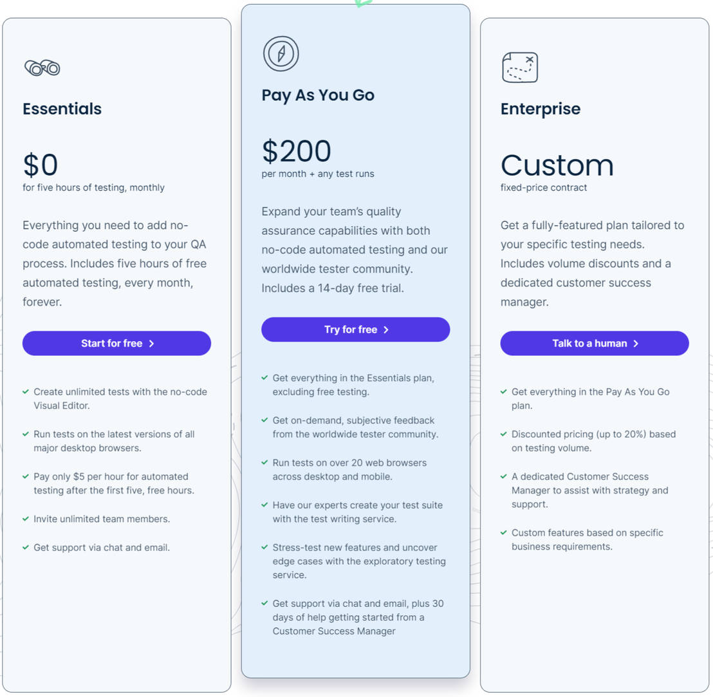Click the chevron arrow inside Talk to a human
Screen dimensions: 713x697
pyautogui.click(x=636, y=343)
